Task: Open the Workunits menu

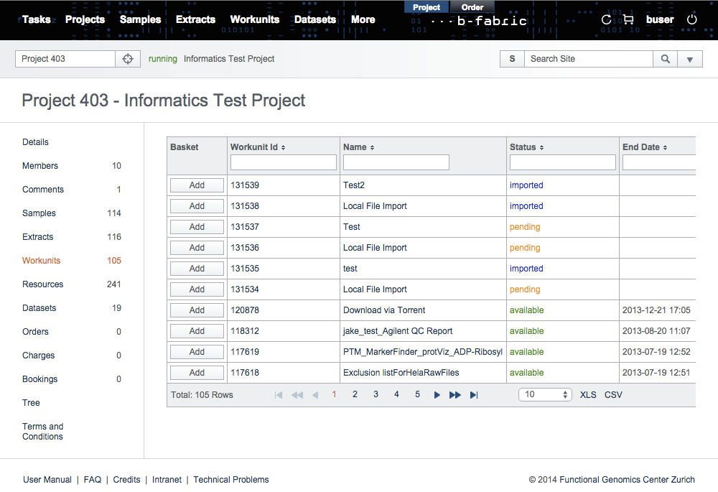Action: 255,19
